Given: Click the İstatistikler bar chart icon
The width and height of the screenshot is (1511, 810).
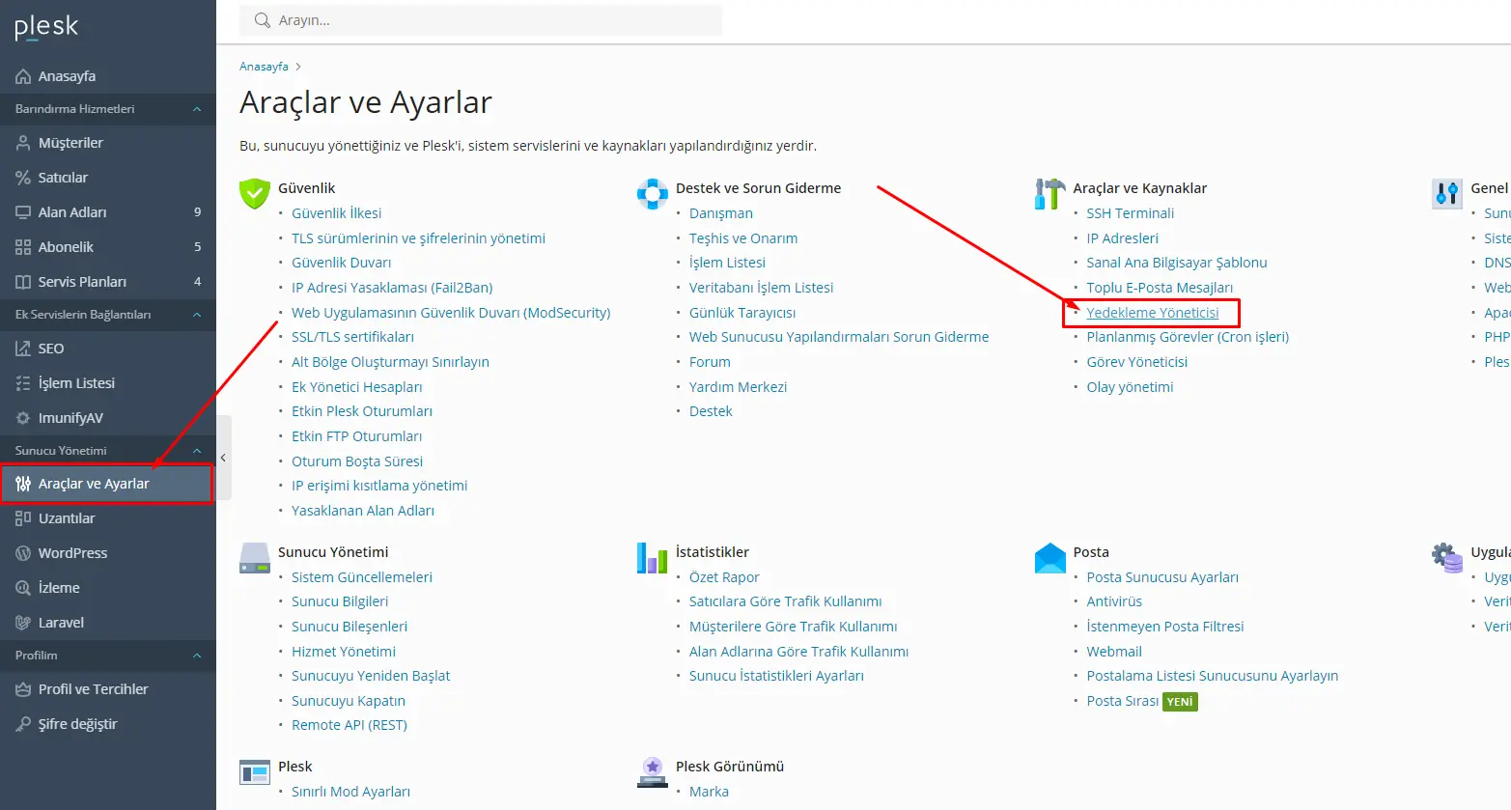Looking at the screenshot, I should [653, 557].
